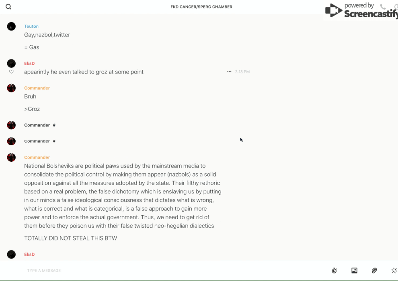The image size is (398, 281).
Task: Click Commander's avatar next to 'Bruh'
Action: coord(11,88)
